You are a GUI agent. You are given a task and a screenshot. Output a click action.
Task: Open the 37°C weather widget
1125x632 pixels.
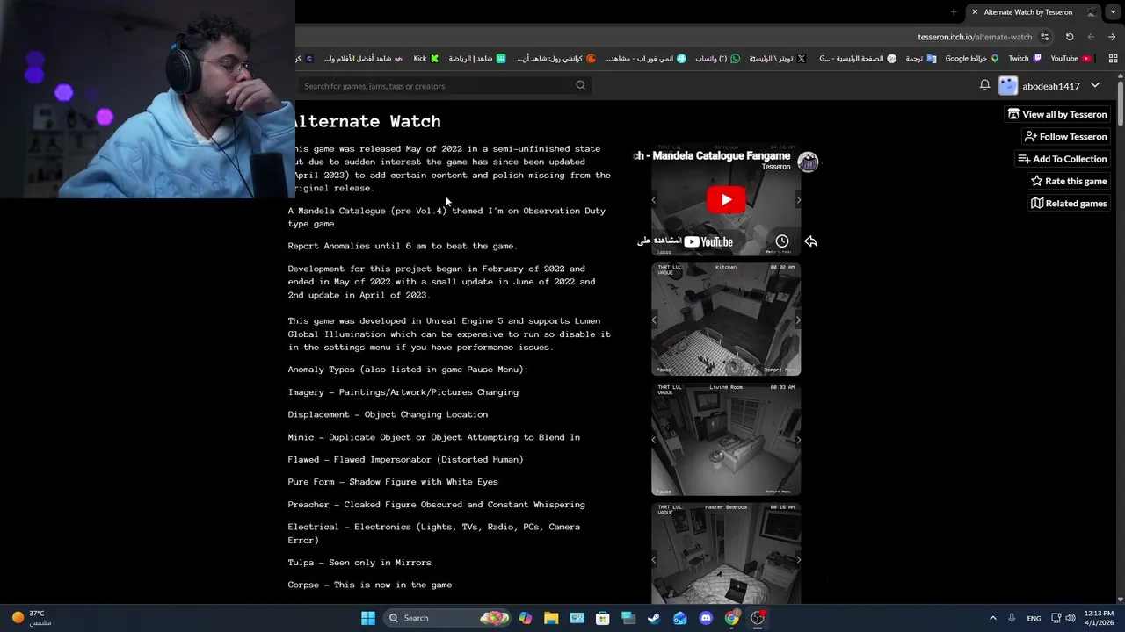coord(31,618)
